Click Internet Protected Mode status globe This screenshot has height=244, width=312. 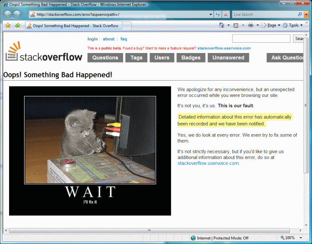click(193, 238)
